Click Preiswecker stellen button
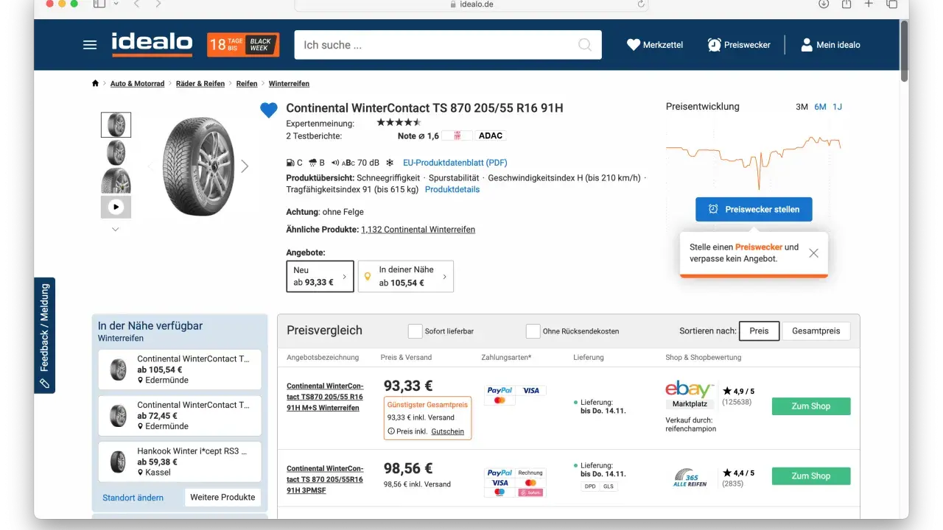 (x=754, y=210)
